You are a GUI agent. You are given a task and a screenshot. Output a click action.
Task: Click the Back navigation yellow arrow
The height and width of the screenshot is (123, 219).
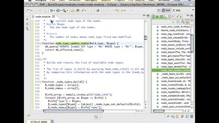tap(122, 11)
